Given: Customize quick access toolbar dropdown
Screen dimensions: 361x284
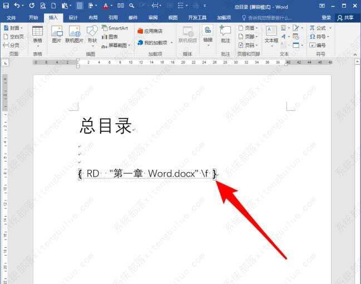Looking at the screenshot, I should click(205, 6).
